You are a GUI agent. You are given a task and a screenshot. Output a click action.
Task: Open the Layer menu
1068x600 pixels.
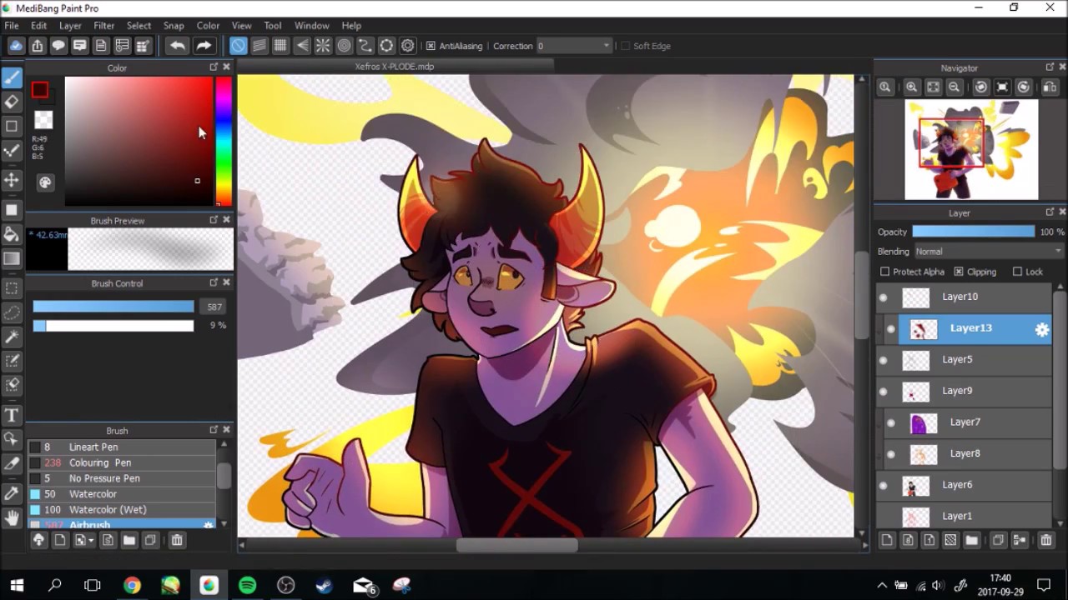coord(70,26)
